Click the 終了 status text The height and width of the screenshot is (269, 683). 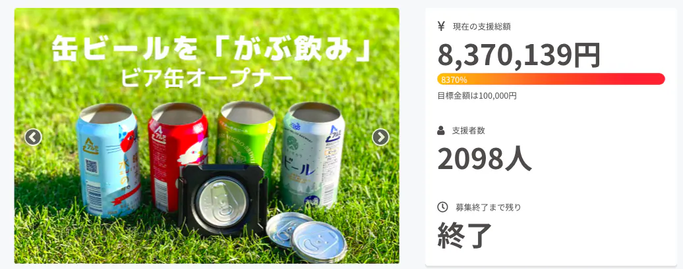click(464, 235)
